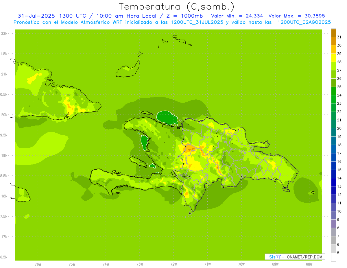Viewport: 347px width, 268px height.
Task: Click the "73W" longitude axis label
Action: click(x=140, y=264)
